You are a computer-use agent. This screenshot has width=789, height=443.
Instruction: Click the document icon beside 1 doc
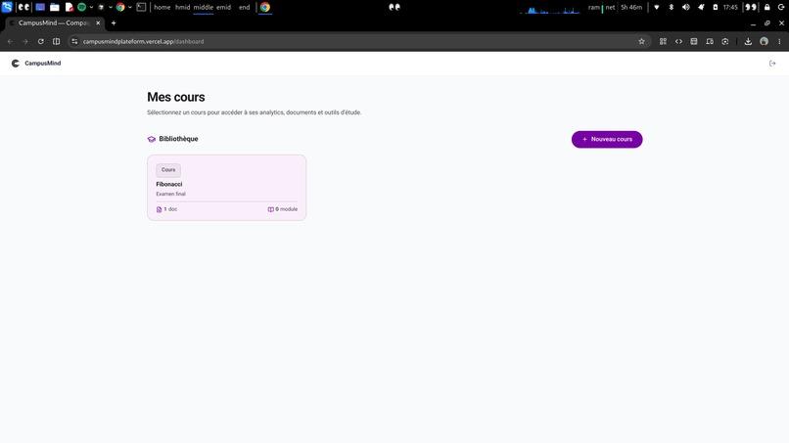(x=159, y=209)
